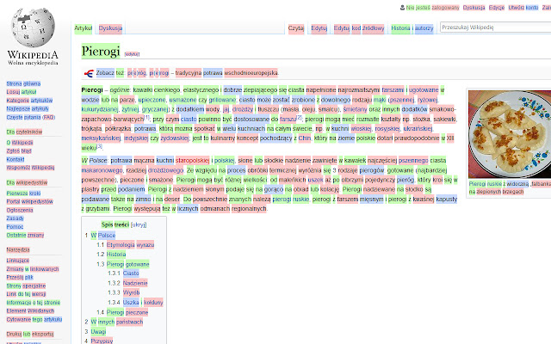The image size is (551, 344).
Task: Jump to '2 W innych państwach' section
Action: 114,322
